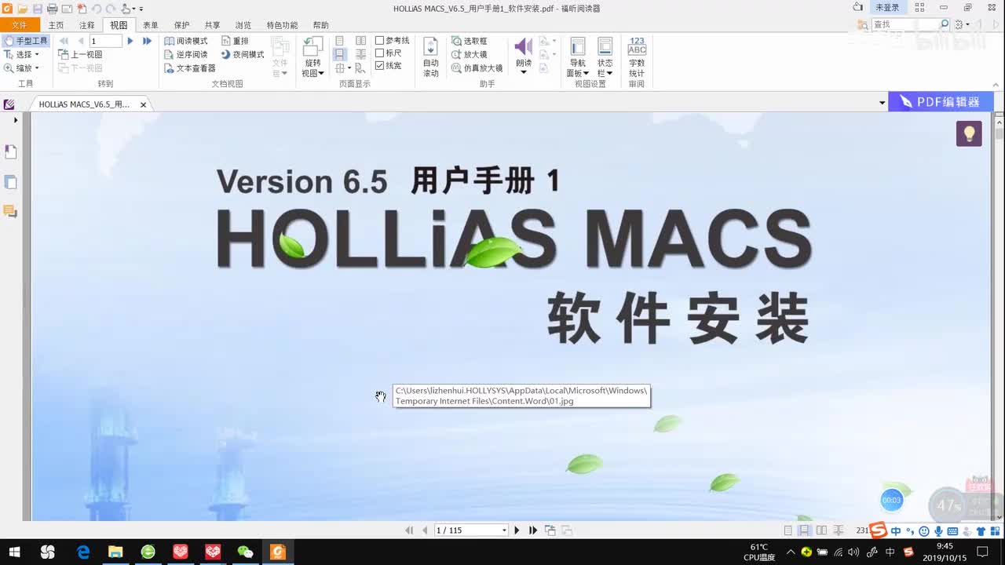Expand the left navigation panel arrow

pos(15,121)
